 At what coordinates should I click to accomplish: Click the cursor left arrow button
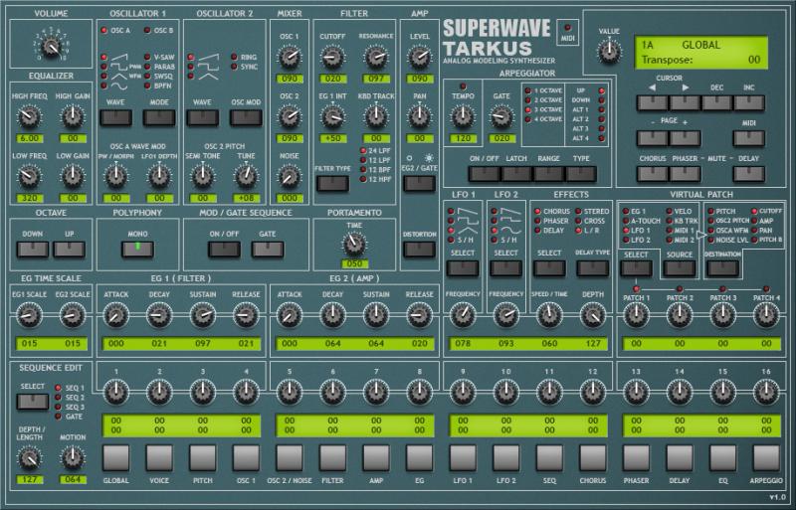653,103
